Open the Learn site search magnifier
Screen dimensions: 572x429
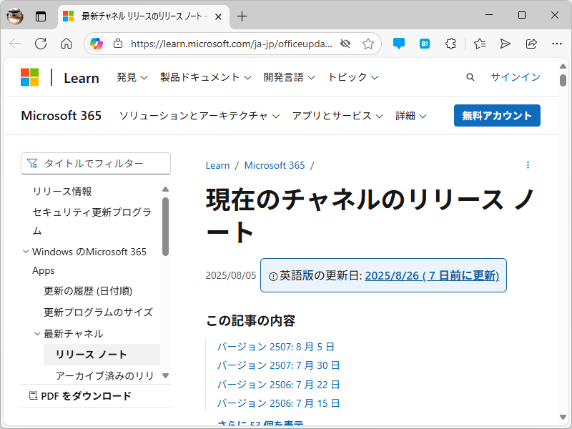(x=470, y=77)
